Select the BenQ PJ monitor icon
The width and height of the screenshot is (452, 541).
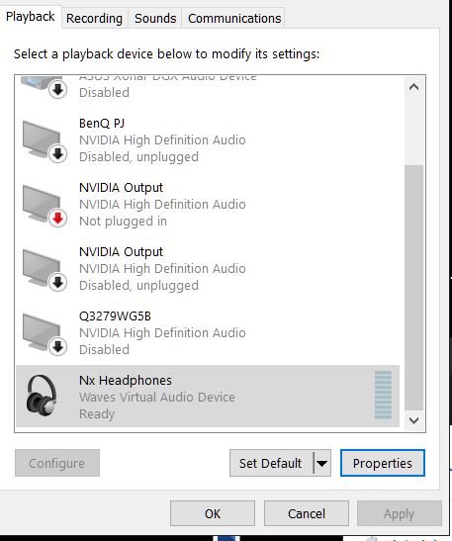pos(43,139)
